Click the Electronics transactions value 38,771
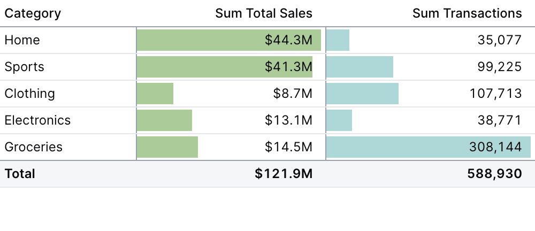The image size is (535, 231). pos(500,120)
